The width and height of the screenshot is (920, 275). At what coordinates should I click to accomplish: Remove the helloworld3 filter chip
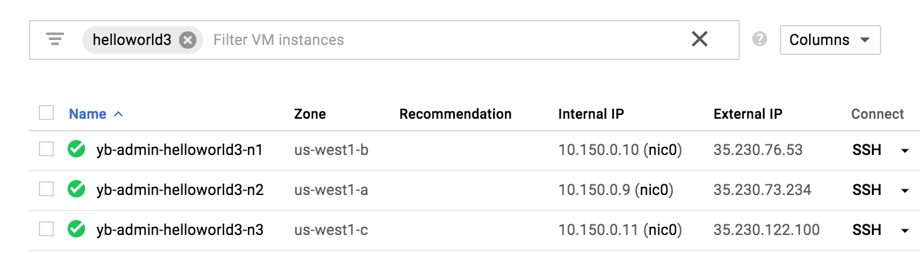pyautogui.click(x=187, y=40)
